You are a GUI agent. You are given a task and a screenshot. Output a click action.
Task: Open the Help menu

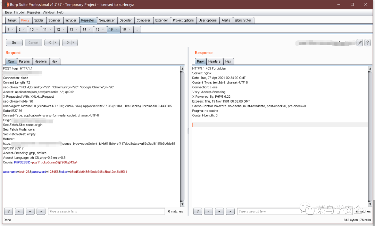60,13
